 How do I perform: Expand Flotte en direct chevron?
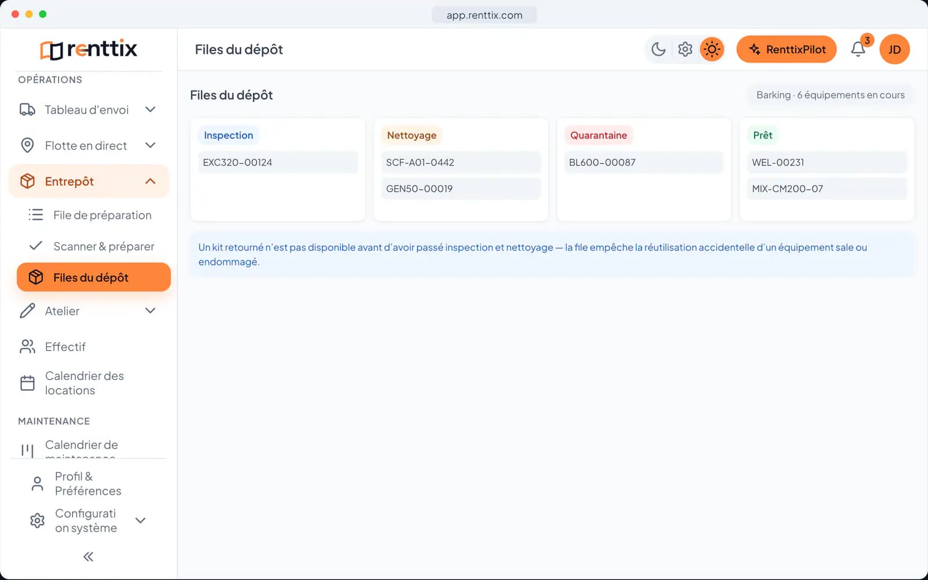tap(150, 146)
